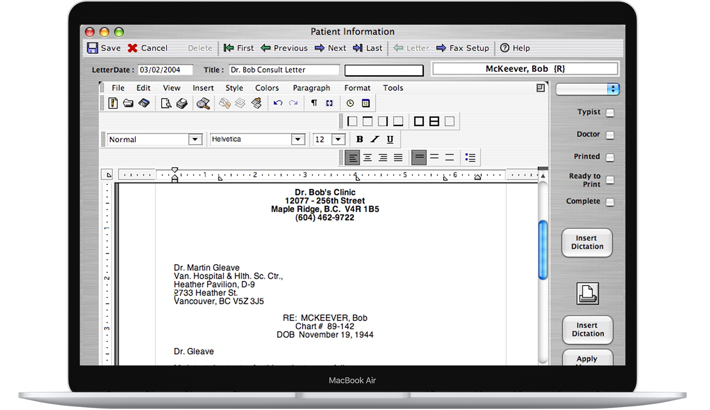Open the Paragraph menu
Image resolution: width=710 pixels, height=410 pixels.
(x=311, y=88)
